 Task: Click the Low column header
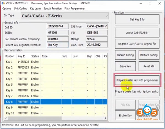tap(79, 56)
